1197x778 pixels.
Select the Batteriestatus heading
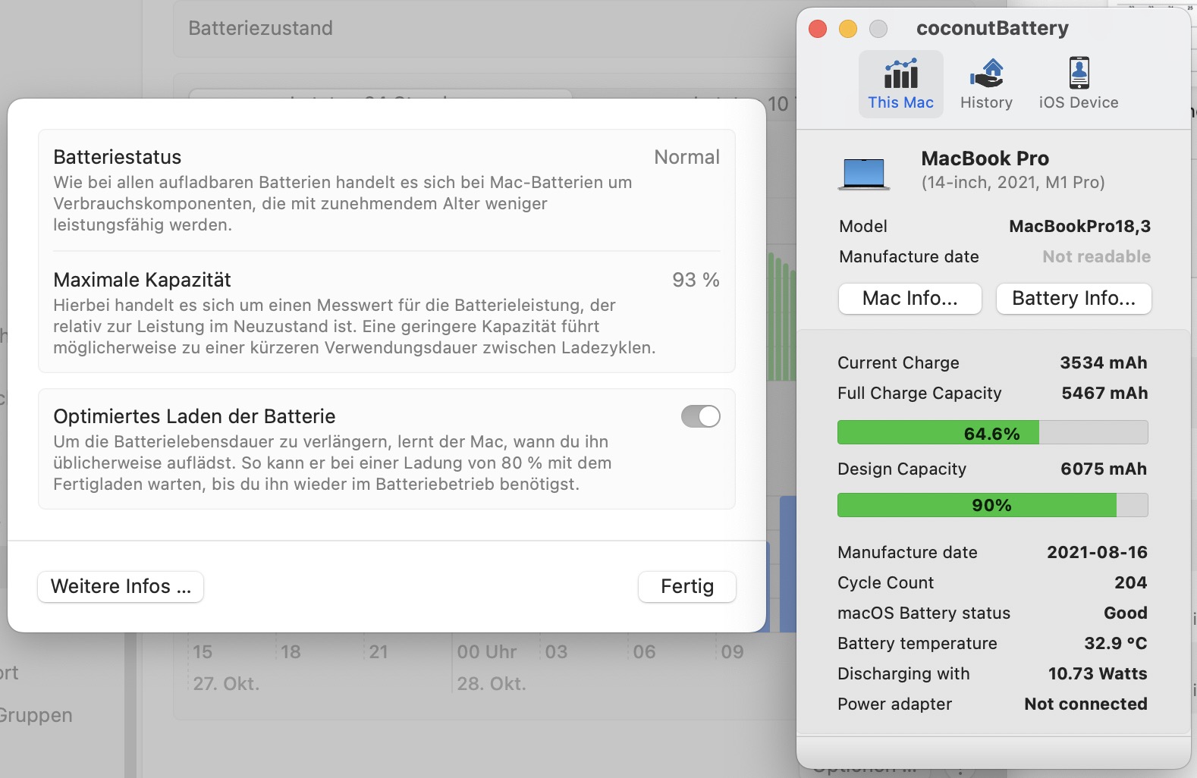click(x=118, y=157)
